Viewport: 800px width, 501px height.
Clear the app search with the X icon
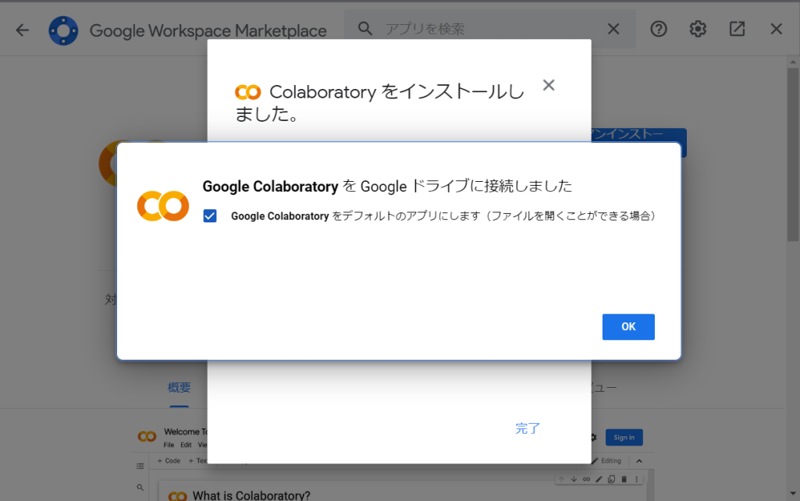point(615,29)
